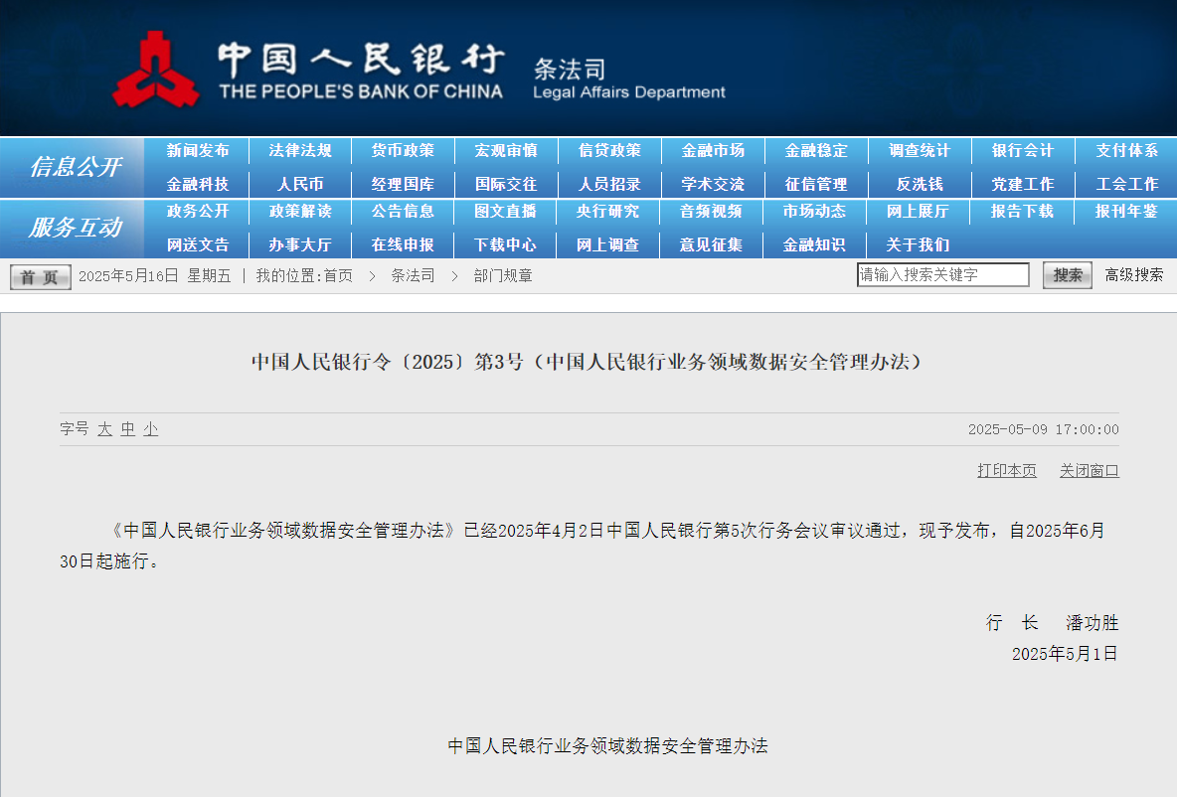Choose 下载中心 service link
Viewport: 1177px width, 797px height.
(x=505, y=245)
